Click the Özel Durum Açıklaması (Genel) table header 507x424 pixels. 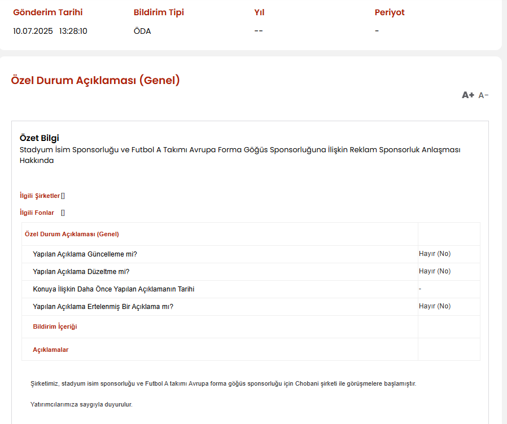coord(72,234)
